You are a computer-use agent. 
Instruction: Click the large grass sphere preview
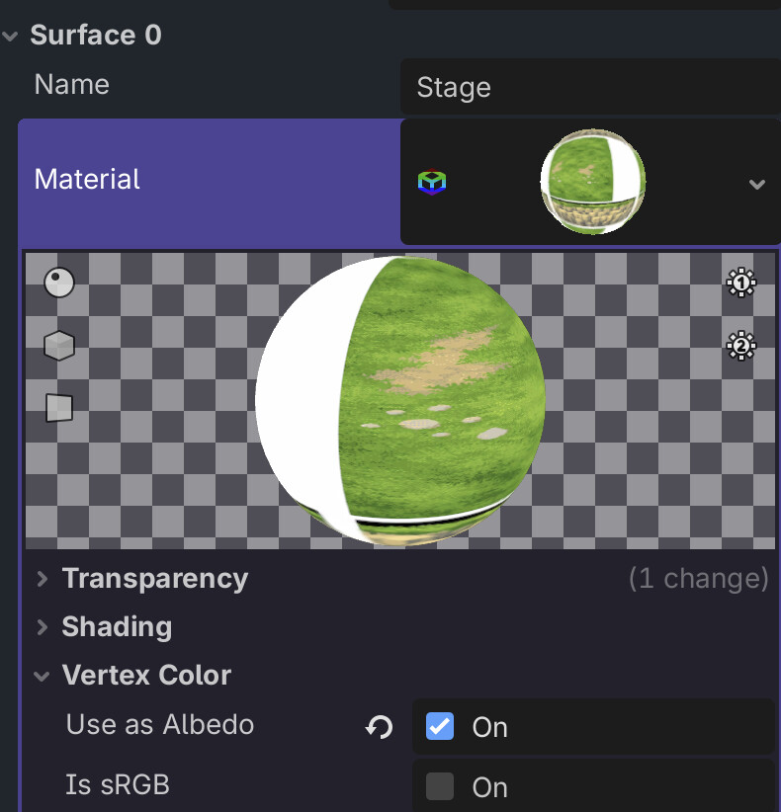tap(400, 400)
